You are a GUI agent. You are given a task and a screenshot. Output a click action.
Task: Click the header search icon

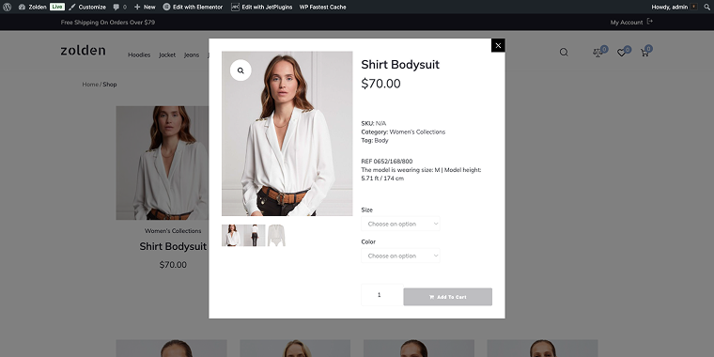click(564, 53)
